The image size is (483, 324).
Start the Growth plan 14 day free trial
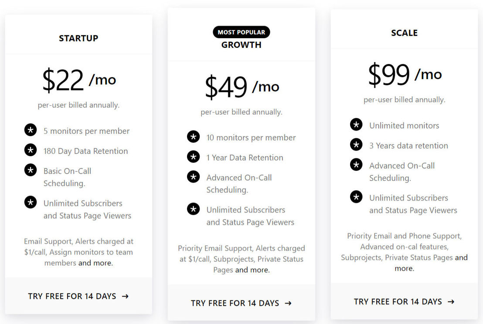[x=241, y=303]
